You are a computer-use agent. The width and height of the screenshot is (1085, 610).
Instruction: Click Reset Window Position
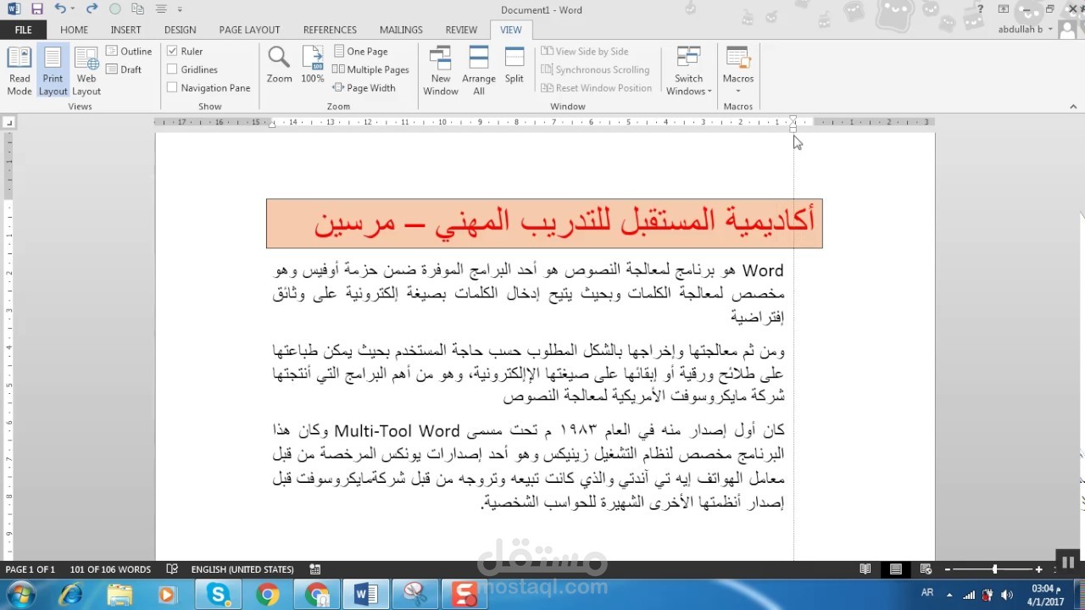[x=597, y=87]
